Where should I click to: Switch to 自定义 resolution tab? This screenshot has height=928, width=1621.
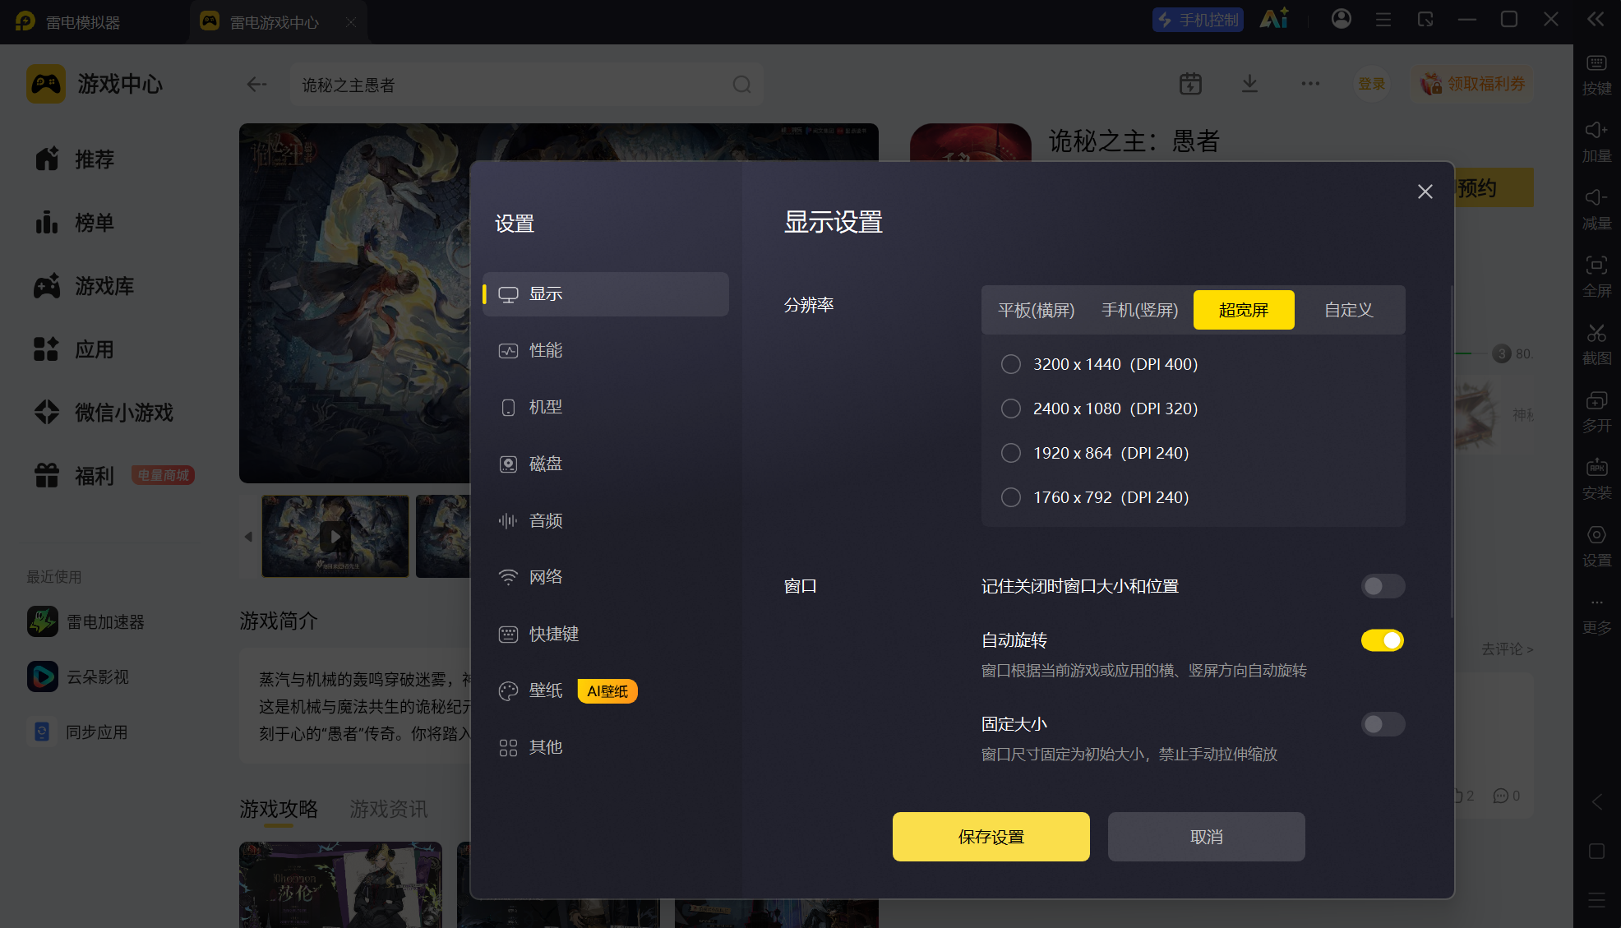tap(1348, 310)
